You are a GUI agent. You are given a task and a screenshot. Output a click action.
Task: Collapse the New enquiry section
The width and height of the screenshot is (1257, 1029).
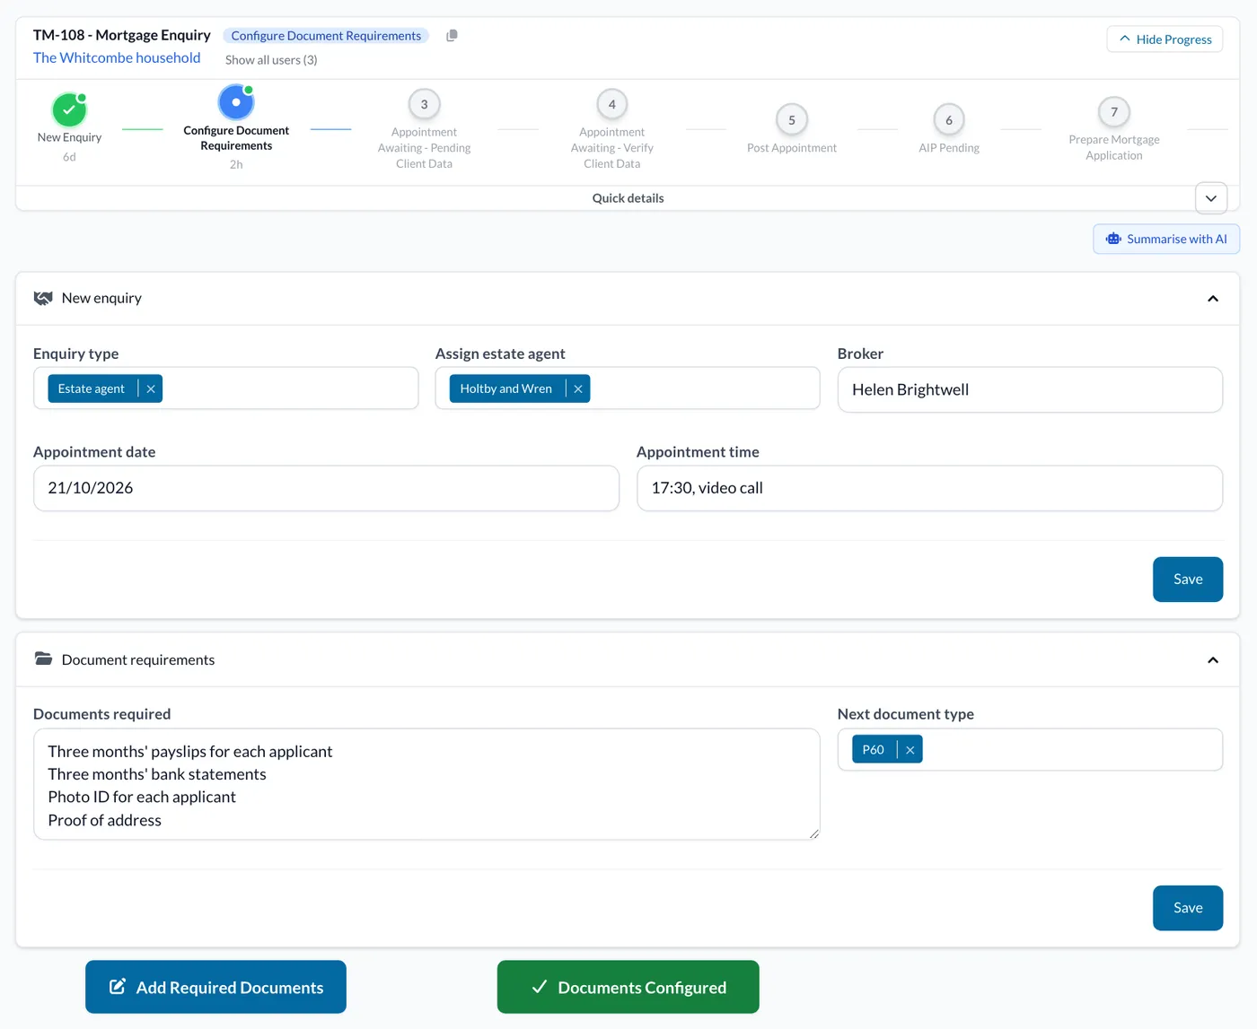[1213, 299]
